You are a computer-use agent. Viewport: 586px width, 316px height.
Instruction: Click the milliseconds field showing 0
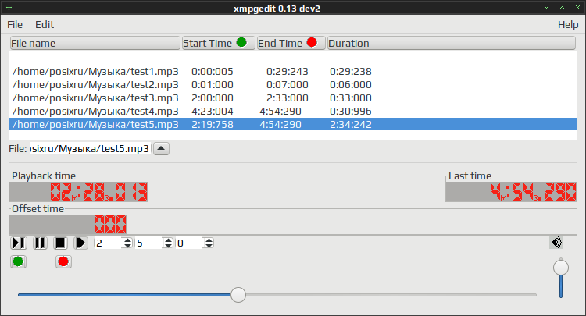click(190, 243)
